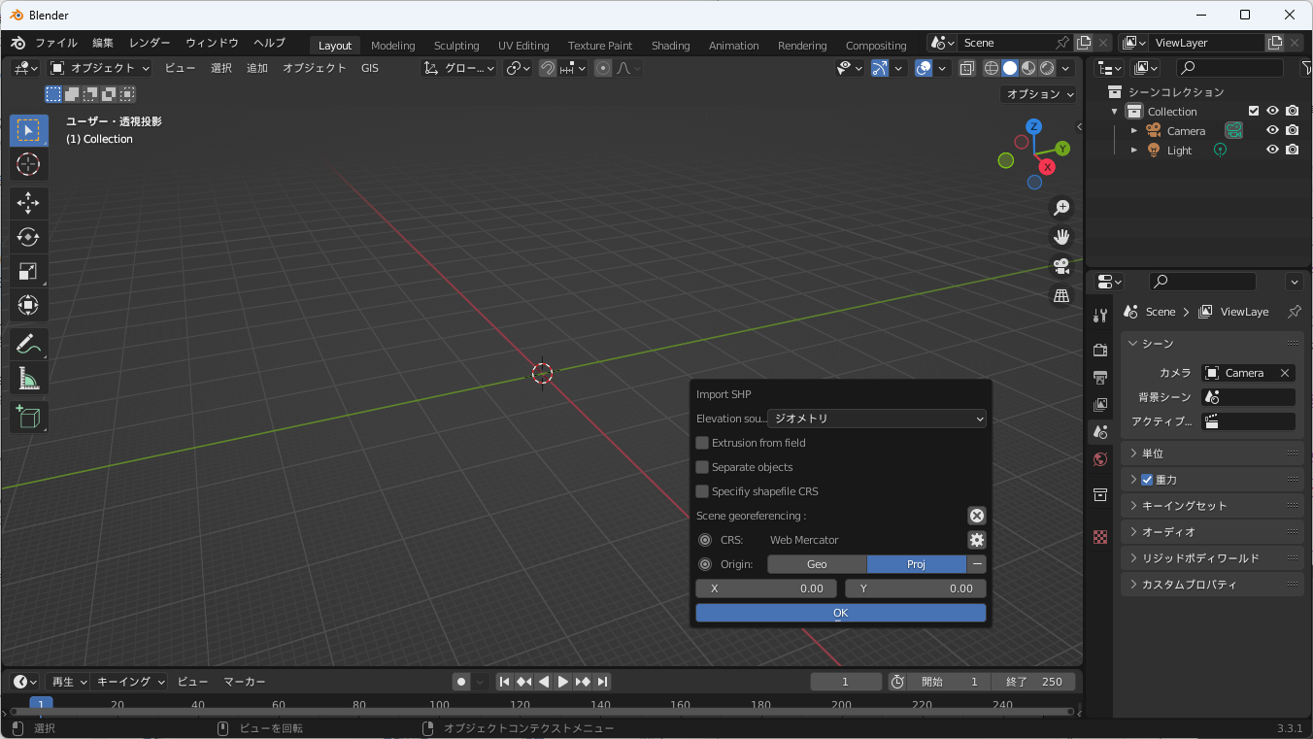Click the Y origin value field
The image size is (1313, 739).
(x=916, y=588)
